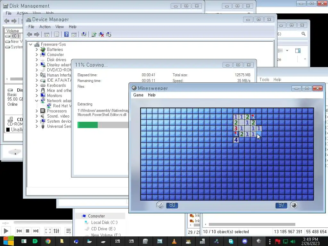328x246 pixels.
Task: Click the Minesweeper mine counter icon
Action: pos(294,205)
